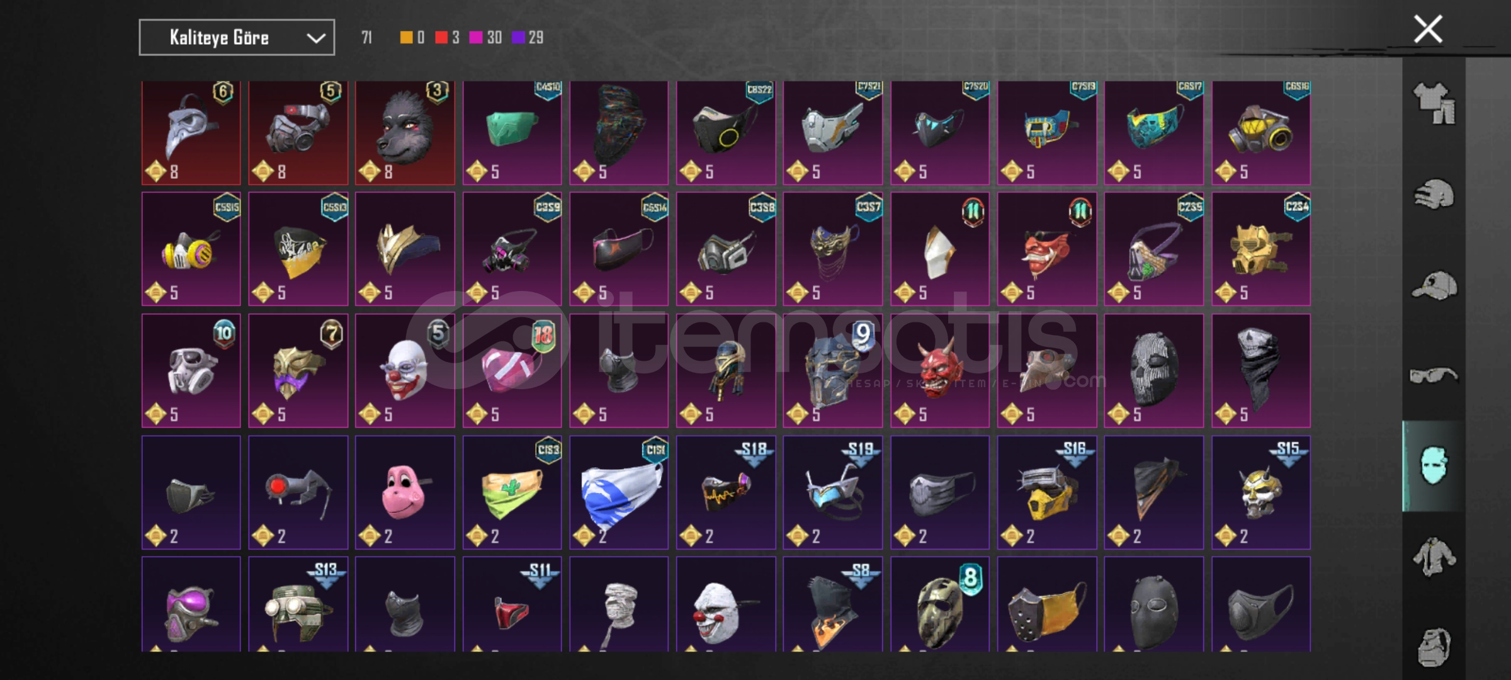Open the backpack category icon
Screen dimensions: 1511x680
[1434, 647]
